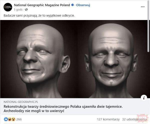The width and height of the screenshot is (150, 124).
Task: Click the vertical scrollbar thumb
Action: coord(148,26)
